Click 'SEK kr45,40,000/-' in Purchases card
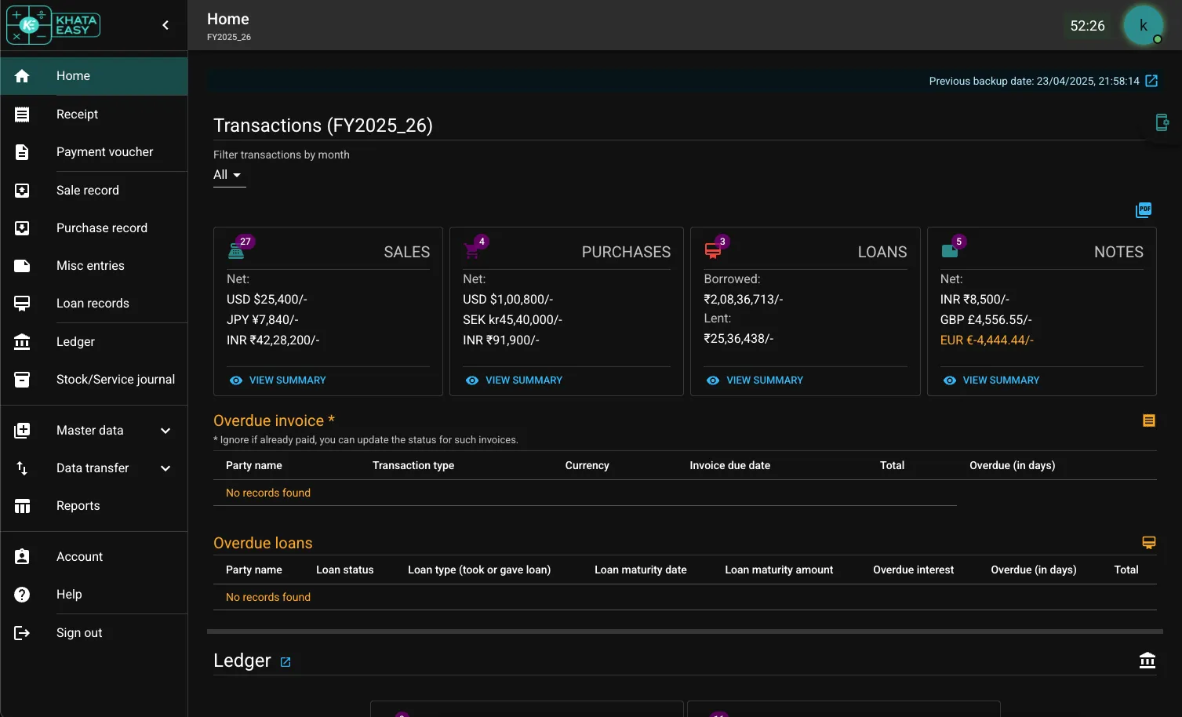This screenshot has height=717, width=1182. click(512, 320)
